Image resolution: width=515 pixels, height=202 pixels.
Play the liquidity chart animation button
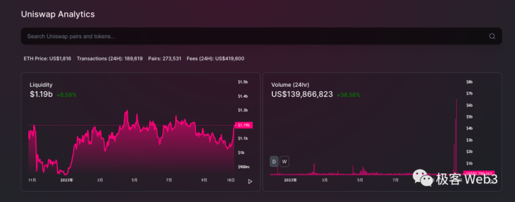click(x=250, y=181)
